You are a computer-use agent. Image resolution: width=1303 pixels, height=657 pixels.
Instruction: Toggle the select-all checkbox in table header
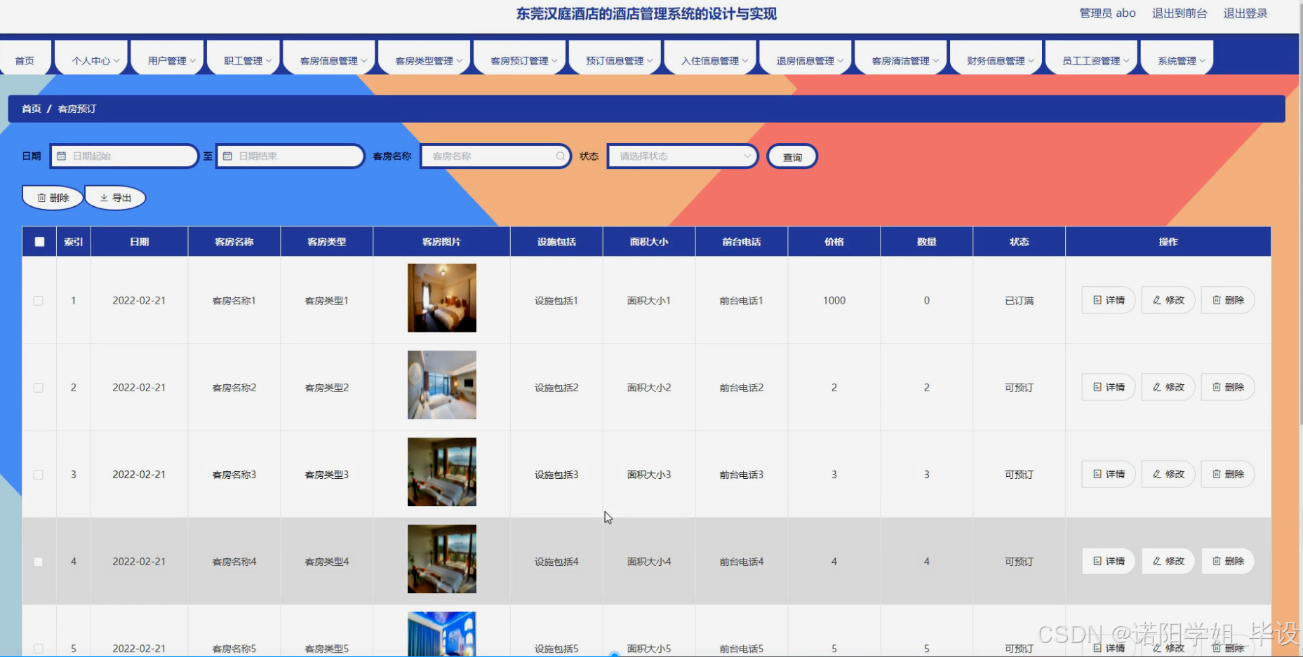tap(39, 242)
